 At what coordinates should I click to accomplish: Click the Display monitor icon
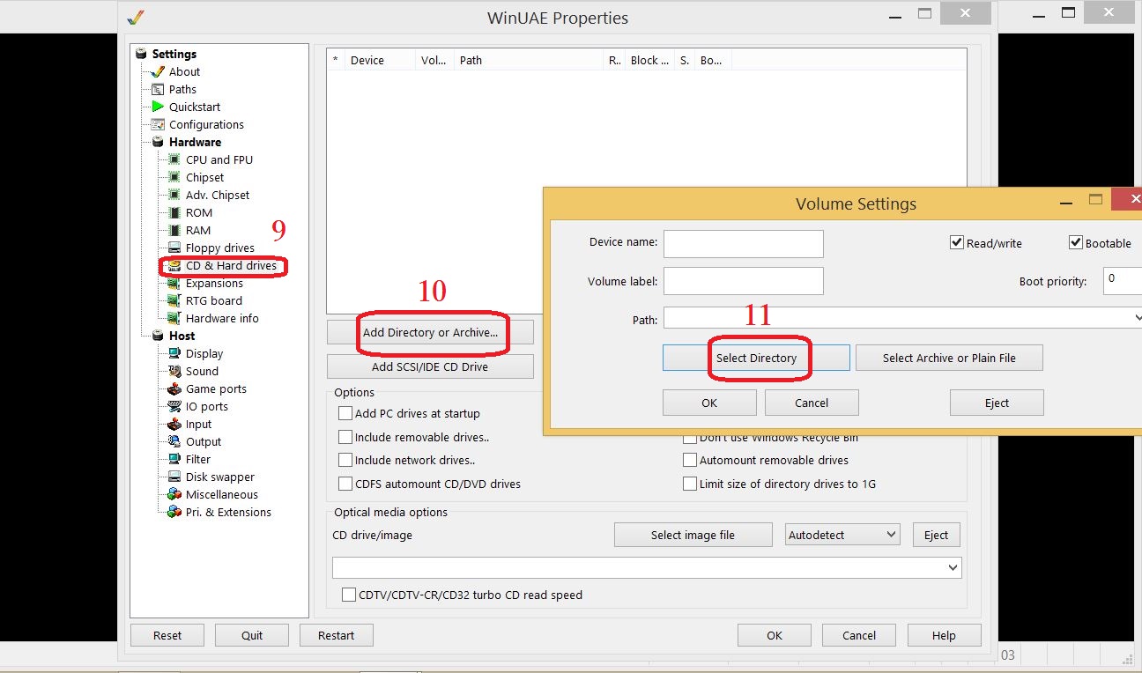click(x=174, y=353)
